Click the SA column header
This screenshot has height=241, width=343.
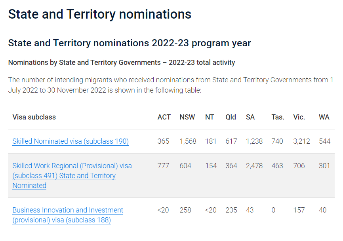point(250,117)
